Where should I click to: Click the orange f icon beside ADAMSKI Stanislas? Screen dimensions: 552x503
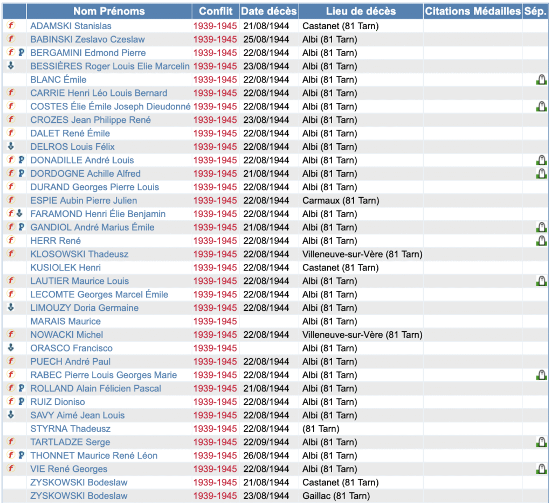click(x=11, y=25)
